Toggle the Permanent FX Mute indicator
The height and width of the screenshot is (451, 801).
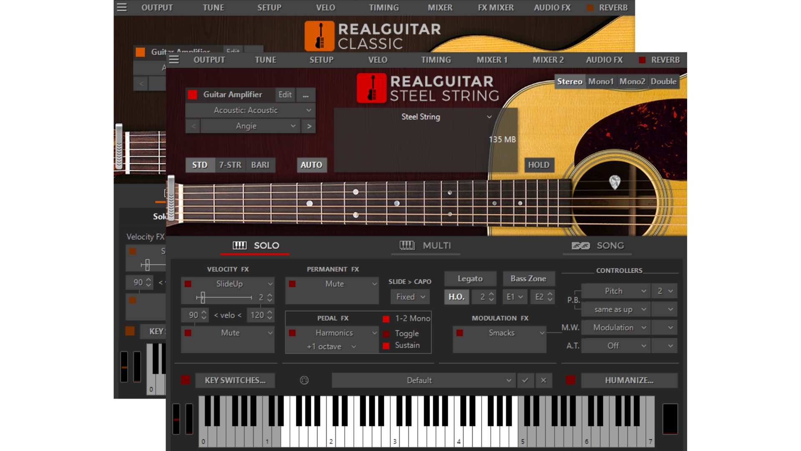coord(292,284)
